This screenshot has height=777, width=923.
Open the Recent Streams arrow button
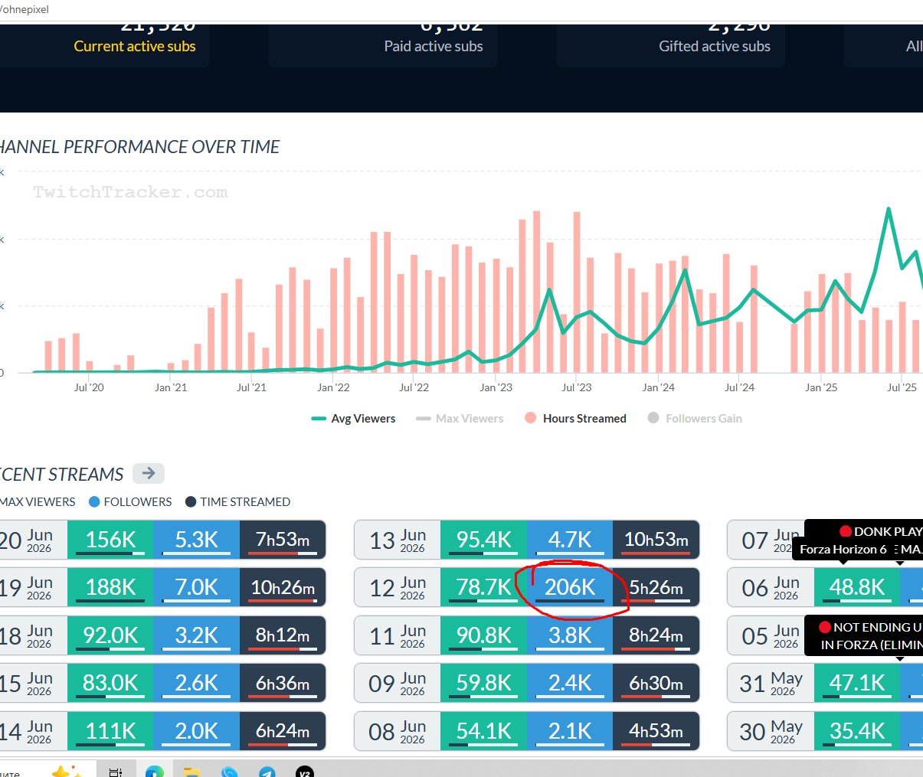click(149, 473)
